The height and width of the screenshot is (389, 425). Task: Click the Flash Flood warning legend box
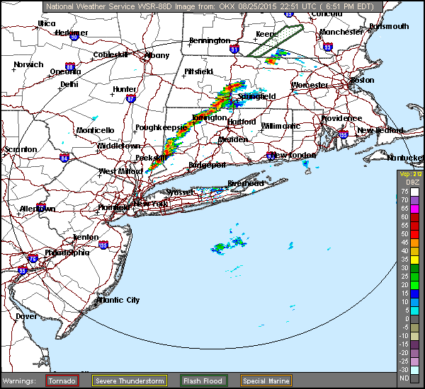pyautogui.click(x=203, y=381)
